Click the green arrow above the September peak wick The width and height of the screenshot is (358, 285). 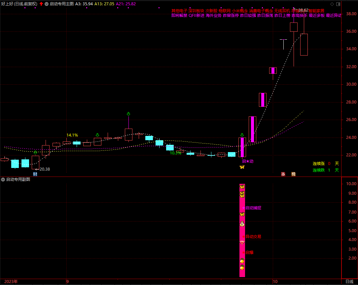point(128,114)
